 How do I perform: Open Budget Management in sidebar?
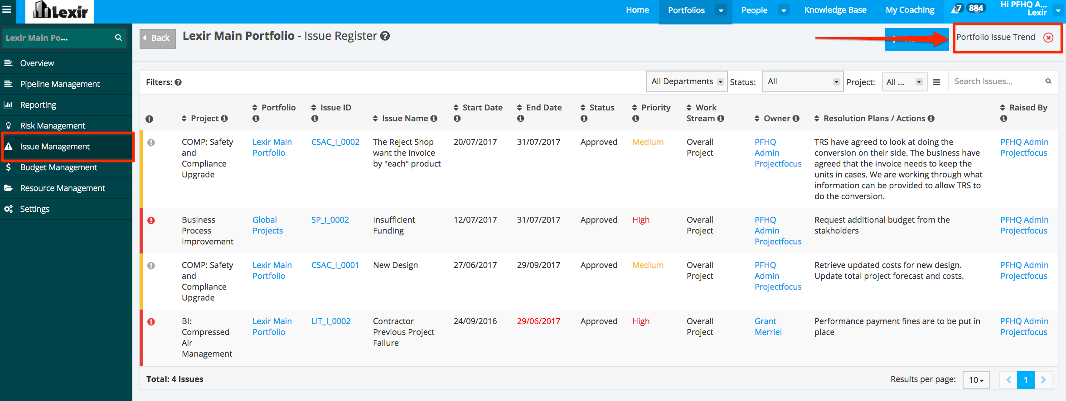click(x=66, y=167)
